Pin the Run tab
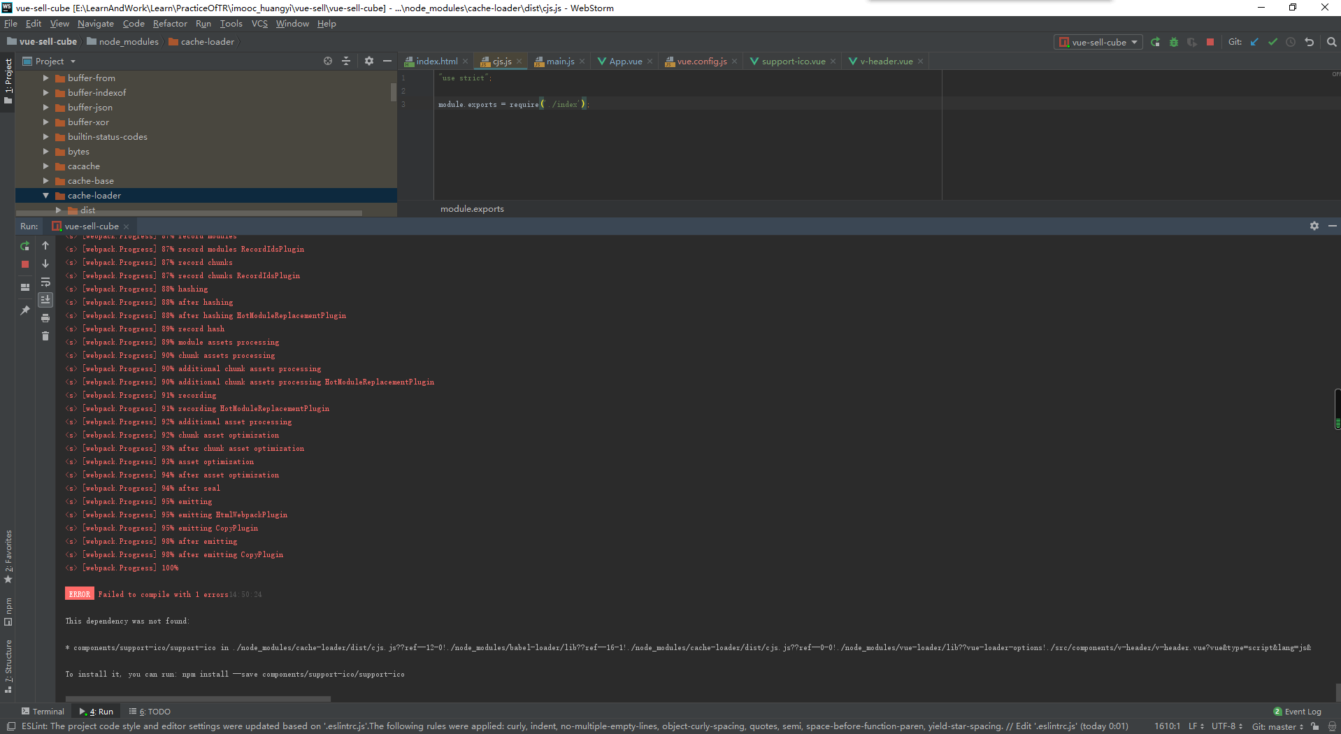The image size is (1341, 734). [25, 310]
